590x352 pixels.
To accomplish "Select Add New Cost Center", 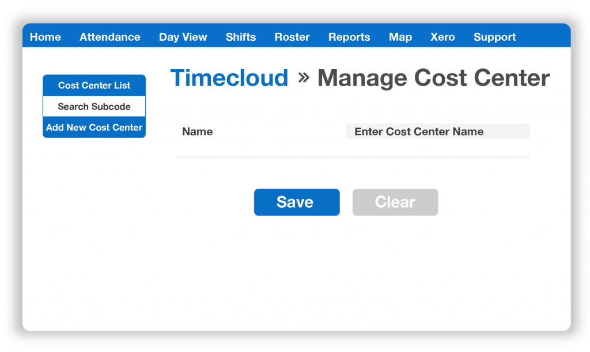I will tap(94, 128).
